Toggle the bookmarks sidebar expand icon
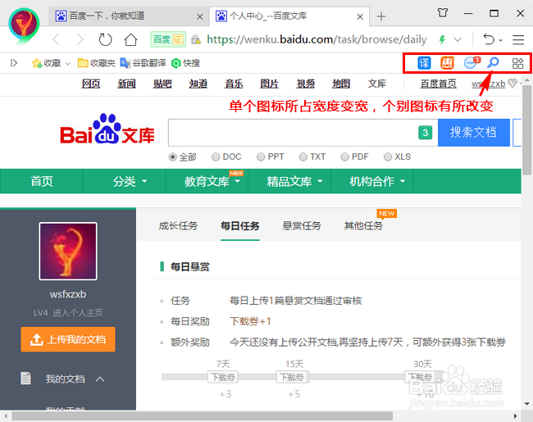Screen dimensions: 533x422 pos(14,63)
